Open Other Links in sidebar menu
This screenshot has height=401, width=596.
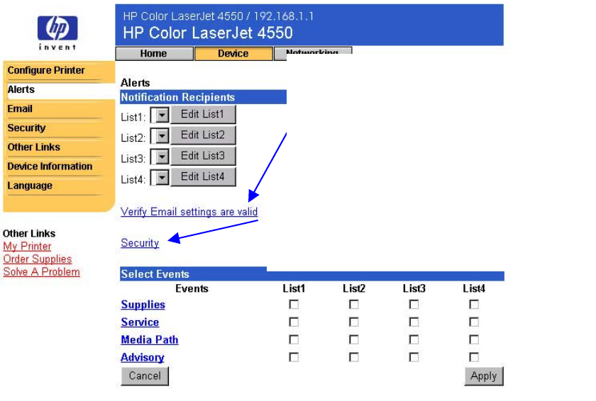34,147
